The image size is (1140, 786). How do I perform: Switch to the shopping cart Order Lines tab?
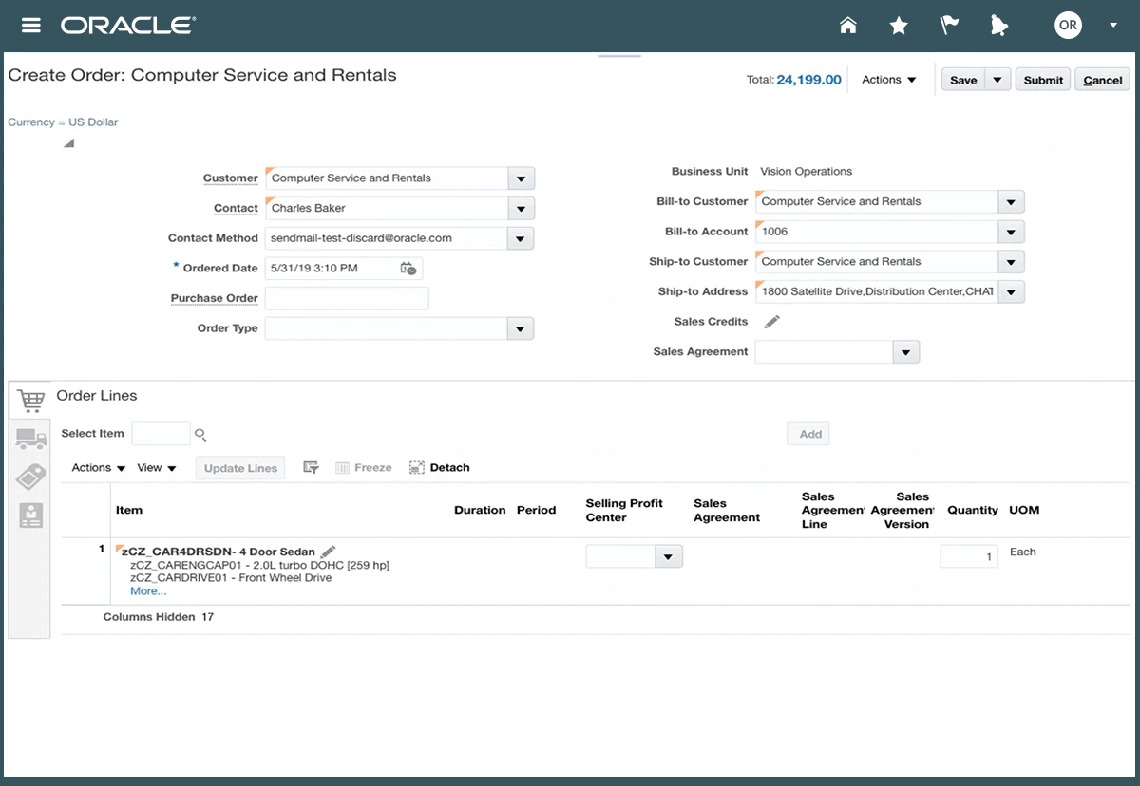[x=30, y=401]
